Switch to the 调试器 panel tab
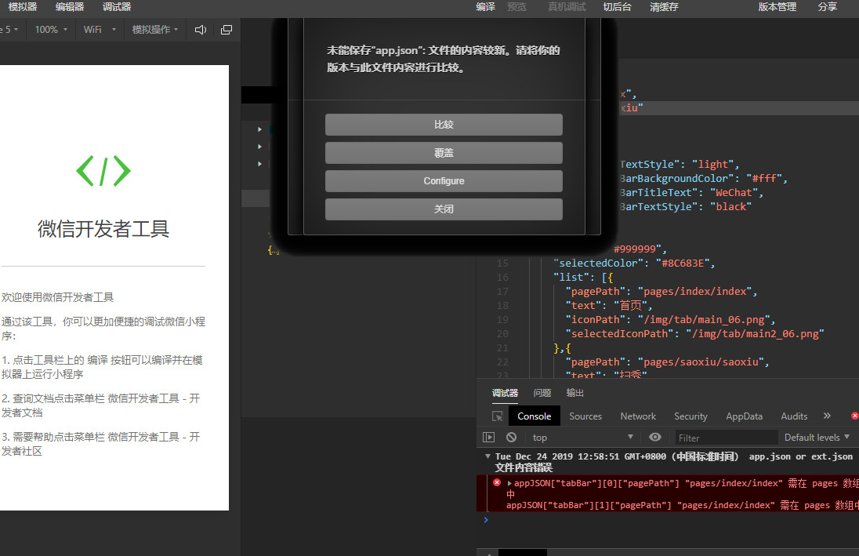 (x=505, y=393)
